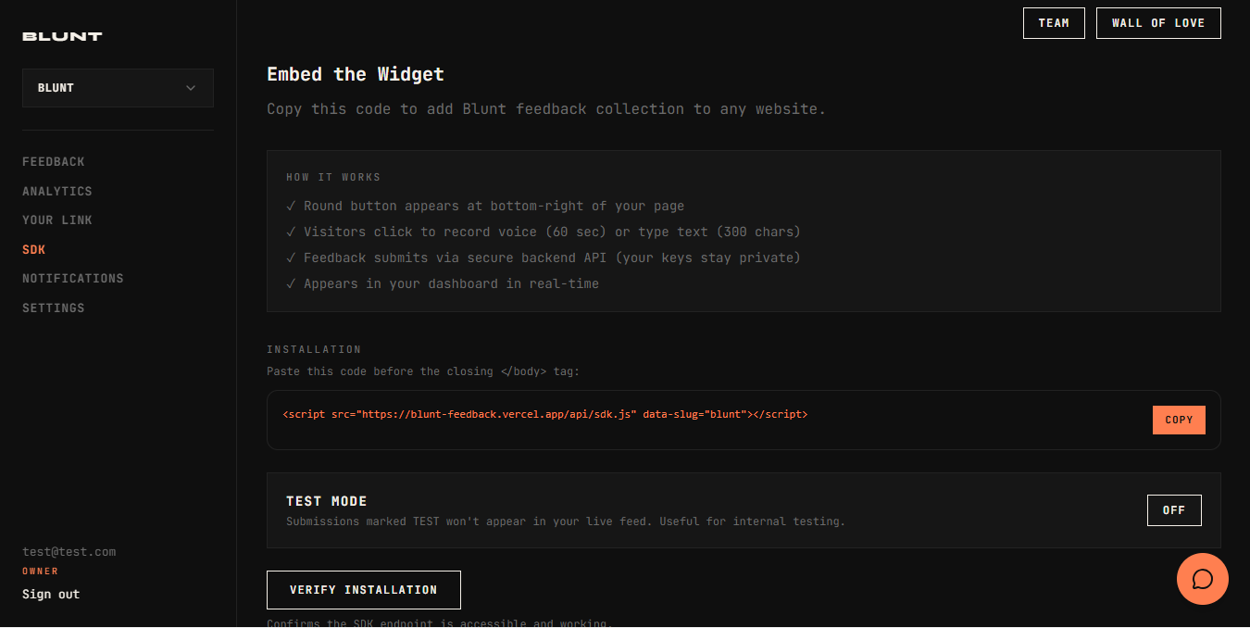The width and height of the screenshot is (1250, 628).
Task: Click the INSTALLATION section label
Action: pyautogui.click(x=314, y=350)
